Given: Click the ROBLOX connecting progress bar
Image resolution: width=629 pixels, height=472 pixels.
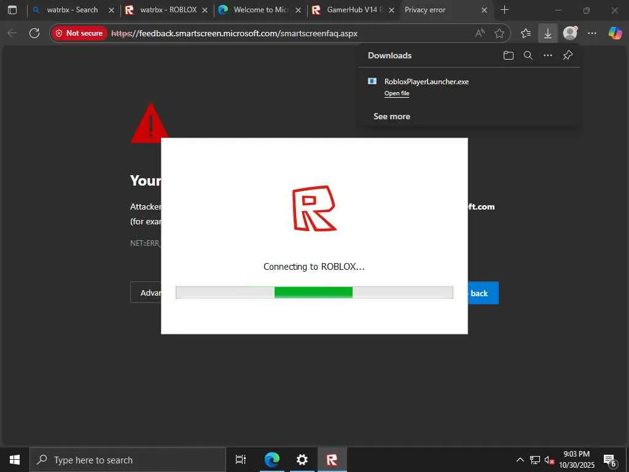Looking at the screenshot, I should point(314,293).
